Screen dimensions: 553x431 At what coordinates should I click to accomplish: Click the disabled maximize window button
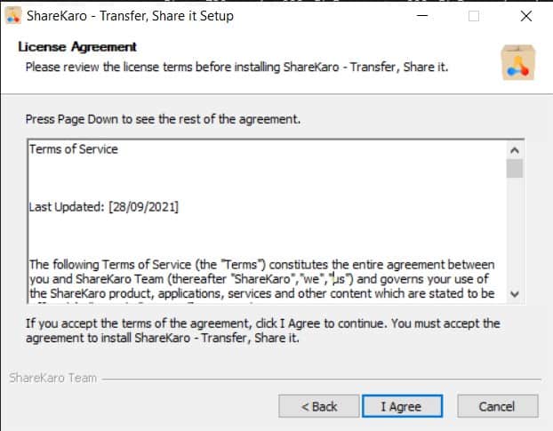click(x=474, y=16)
